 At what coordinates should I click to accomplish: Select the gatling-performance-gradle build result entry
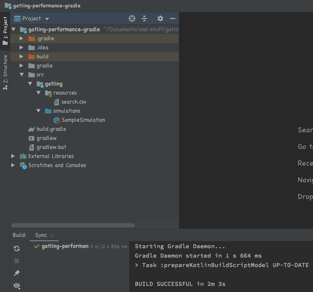click(x=65, y=246)
